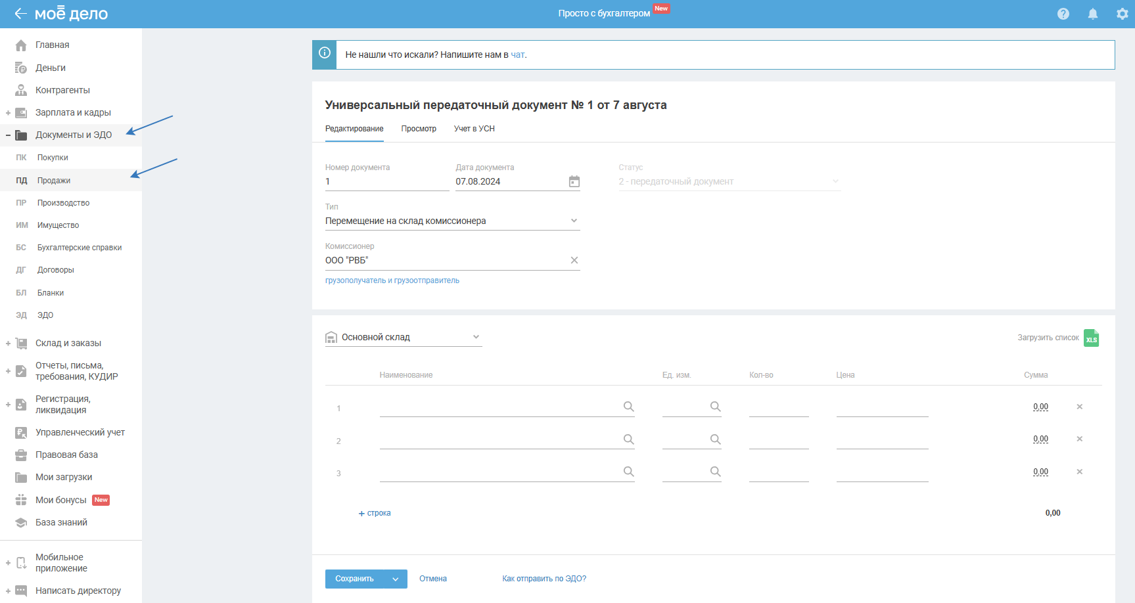Expand the Зарплата и кадры section

[x=8, y=113]
